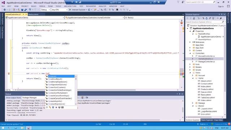
Task: Open the ARCHITECTURE menu
Action: 70,6
